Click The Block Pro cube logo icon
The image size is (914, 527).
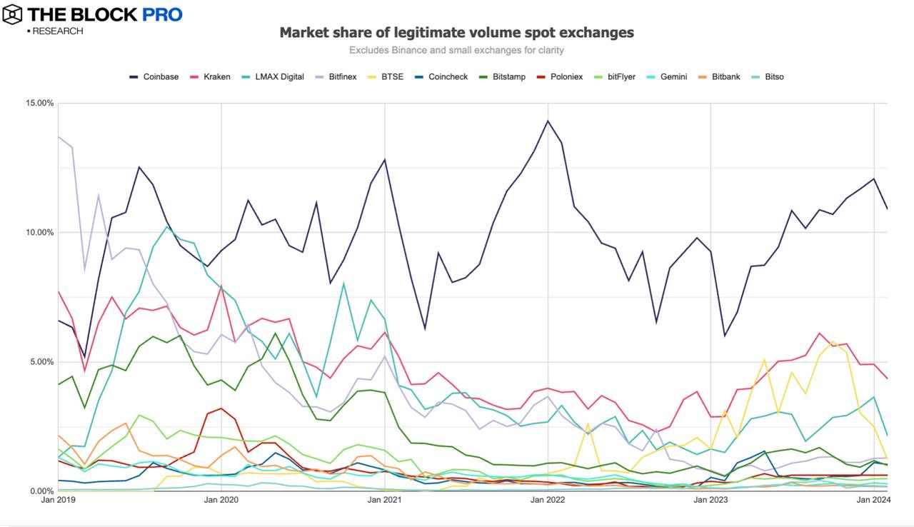pos(13,14)
